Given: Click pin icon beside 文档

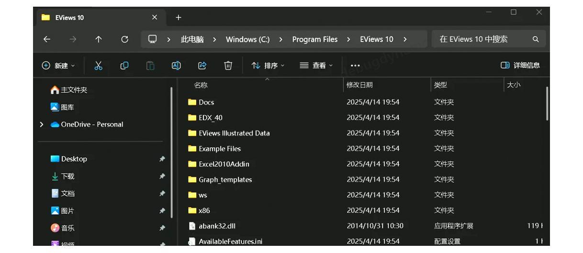Looking at the screenshot, I should (x=162, y=193).
